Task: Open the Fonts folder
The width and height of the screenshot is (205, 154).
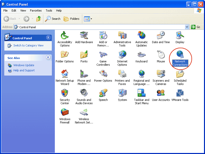Action: tap(84, 57)
